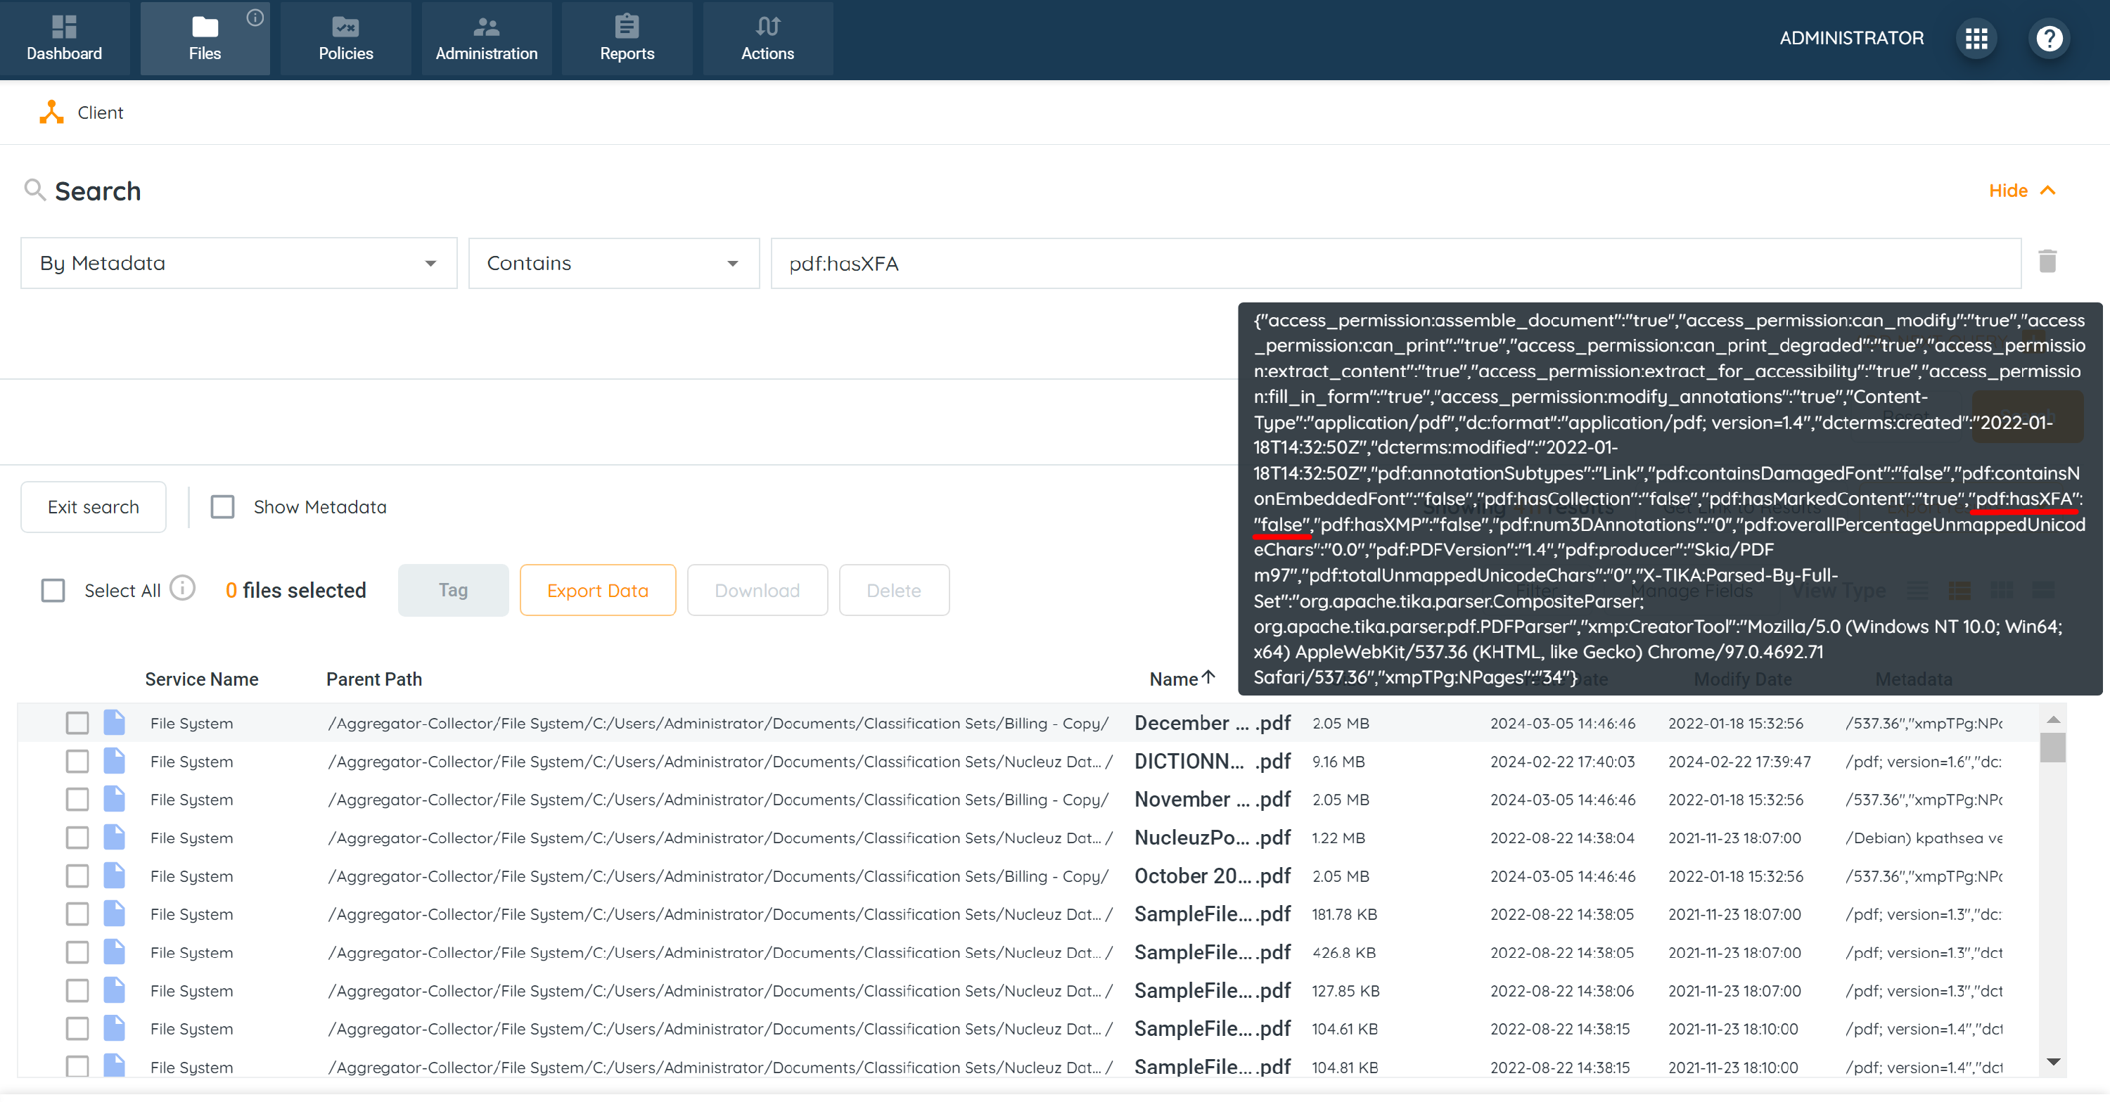
Task: Click the orange Client hierarchy icon
Action: (x=51, y=112)
